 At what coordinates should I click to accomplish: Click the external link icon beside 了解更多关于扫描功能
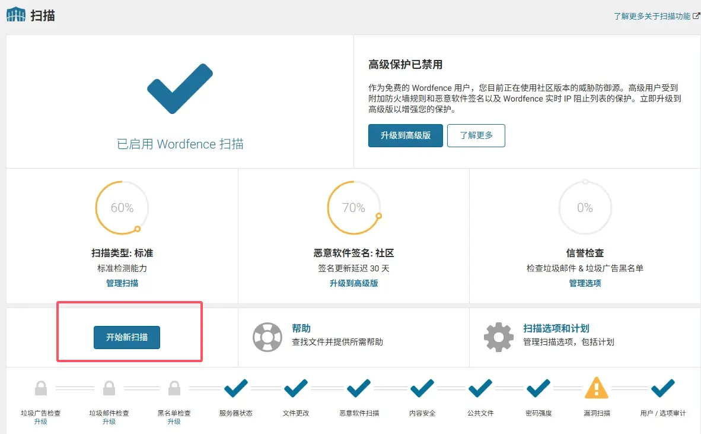tap(696, 15)
